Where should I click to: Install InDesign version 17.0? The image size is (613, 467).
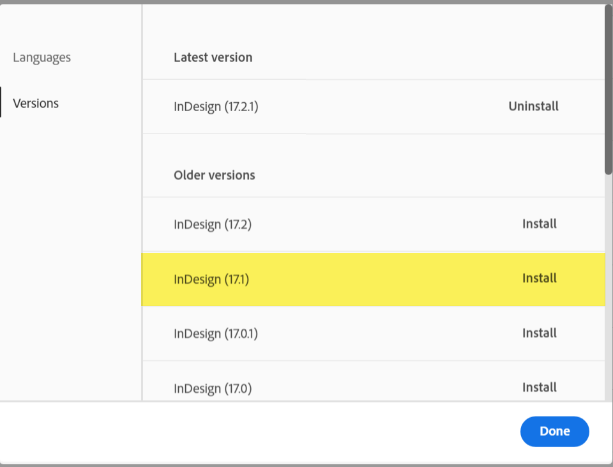click(x=539, y=387)
